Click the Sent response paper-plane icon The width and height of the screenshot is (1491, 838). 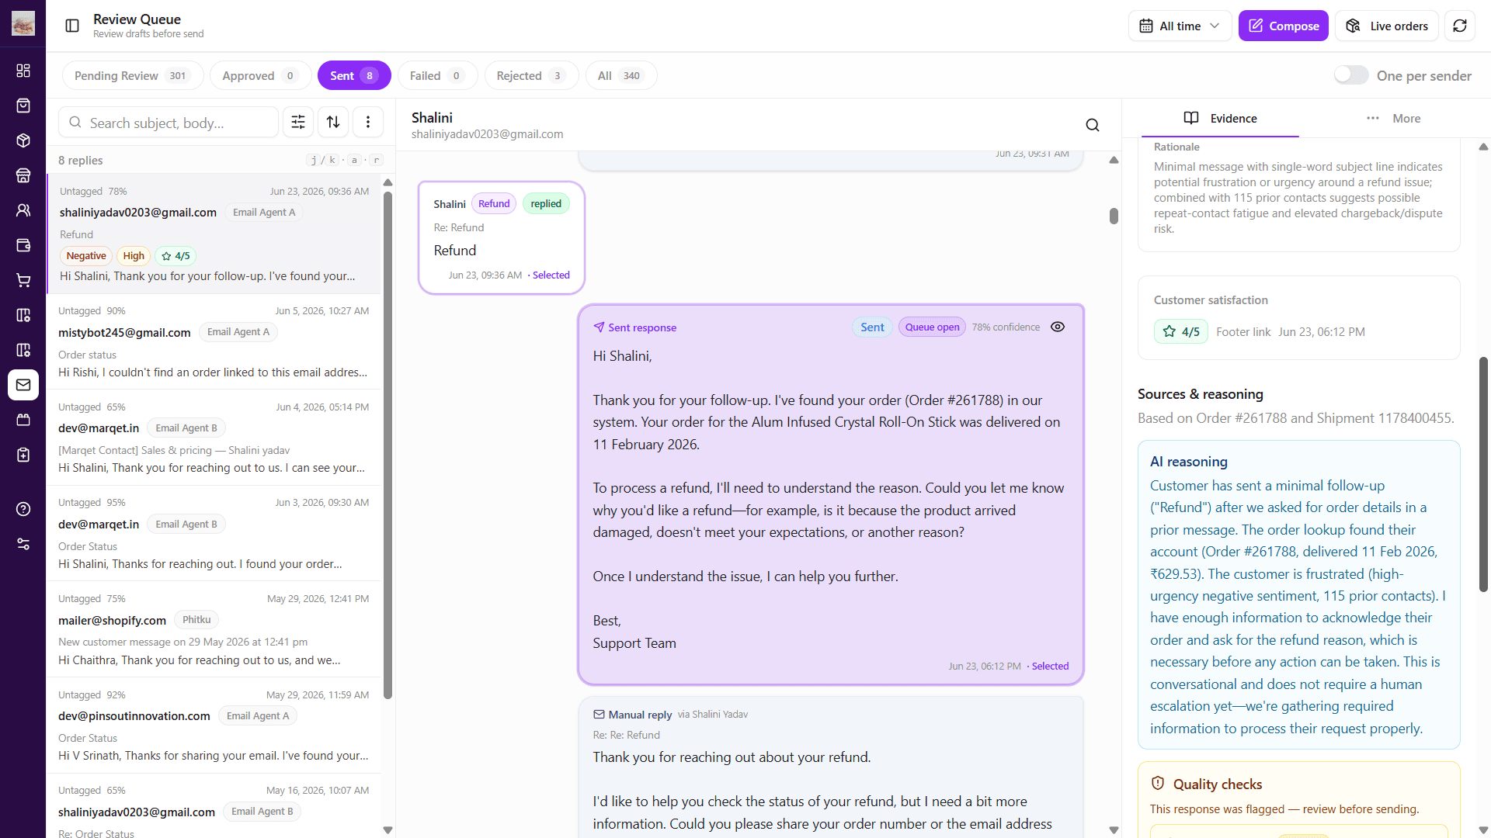pos(599,327)
